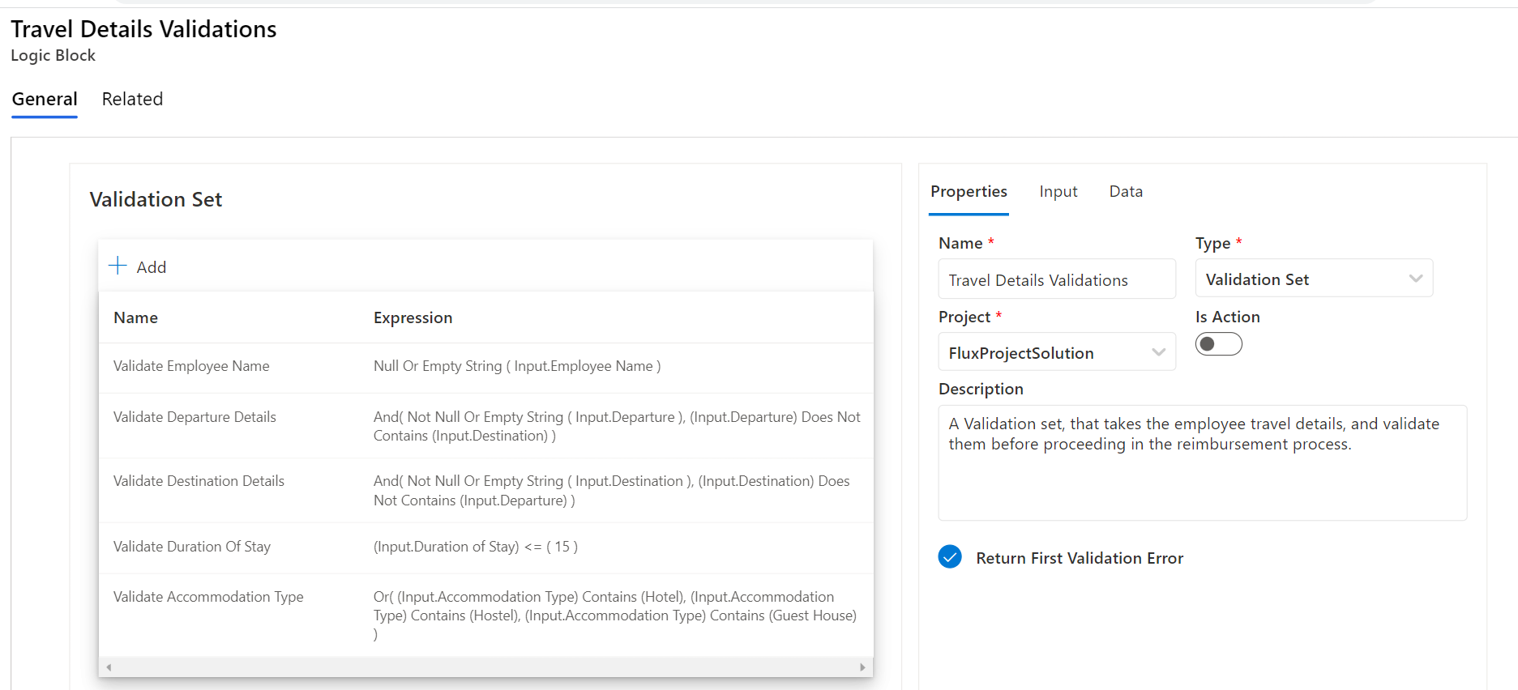This screenshot has width=1518, height=690.
Task: Click the Departure Does Not Contain Destination expression
Action: (x=617, y=426)
